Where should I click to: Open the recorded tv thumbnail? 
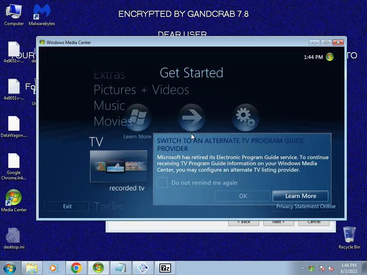(118, 166)
